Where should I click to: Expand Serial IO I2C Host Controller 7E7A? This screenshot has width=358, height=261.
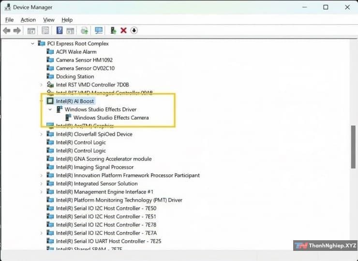tap(41, 233)
